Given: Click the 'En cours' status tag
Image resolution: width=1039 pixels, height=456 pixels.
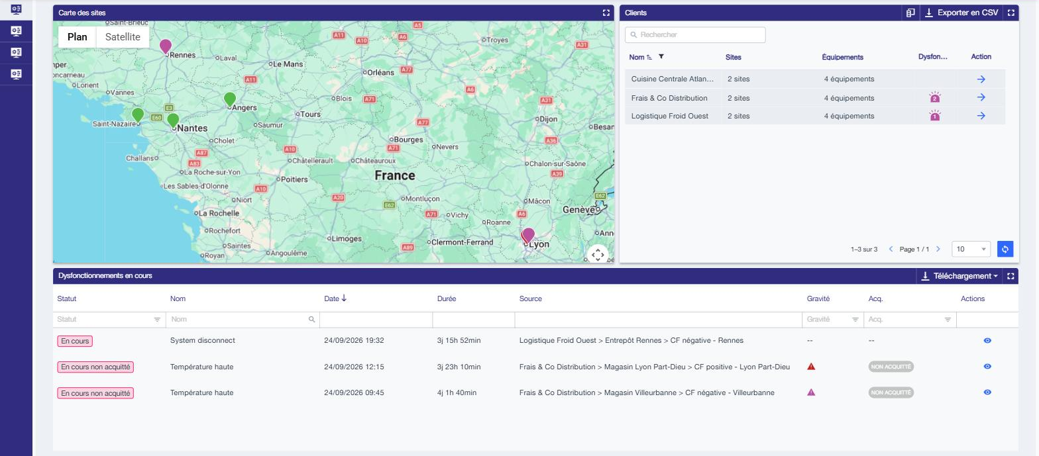Looking at the screenshot, I should (x=75, y=341).
